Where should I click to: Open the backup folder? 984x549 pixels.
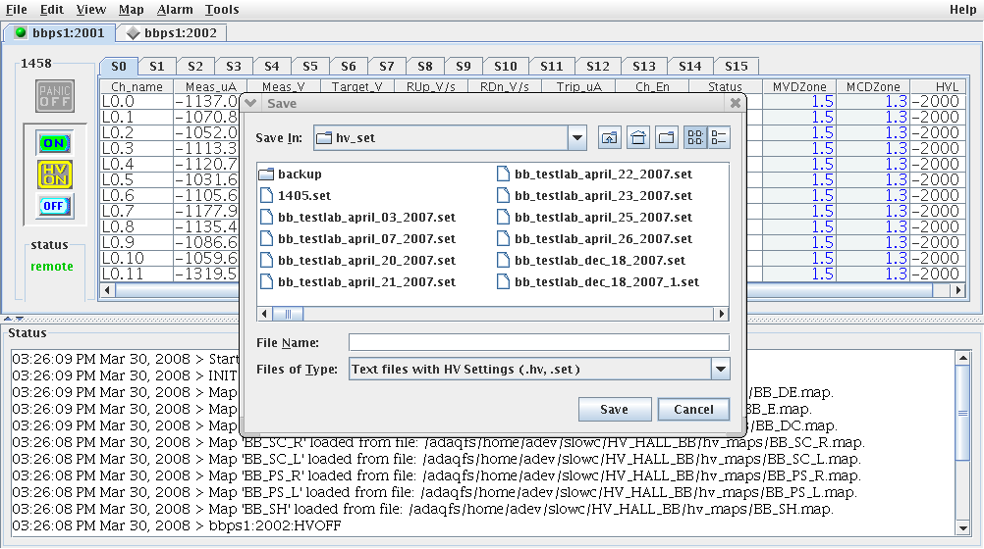tap(291, 175)
